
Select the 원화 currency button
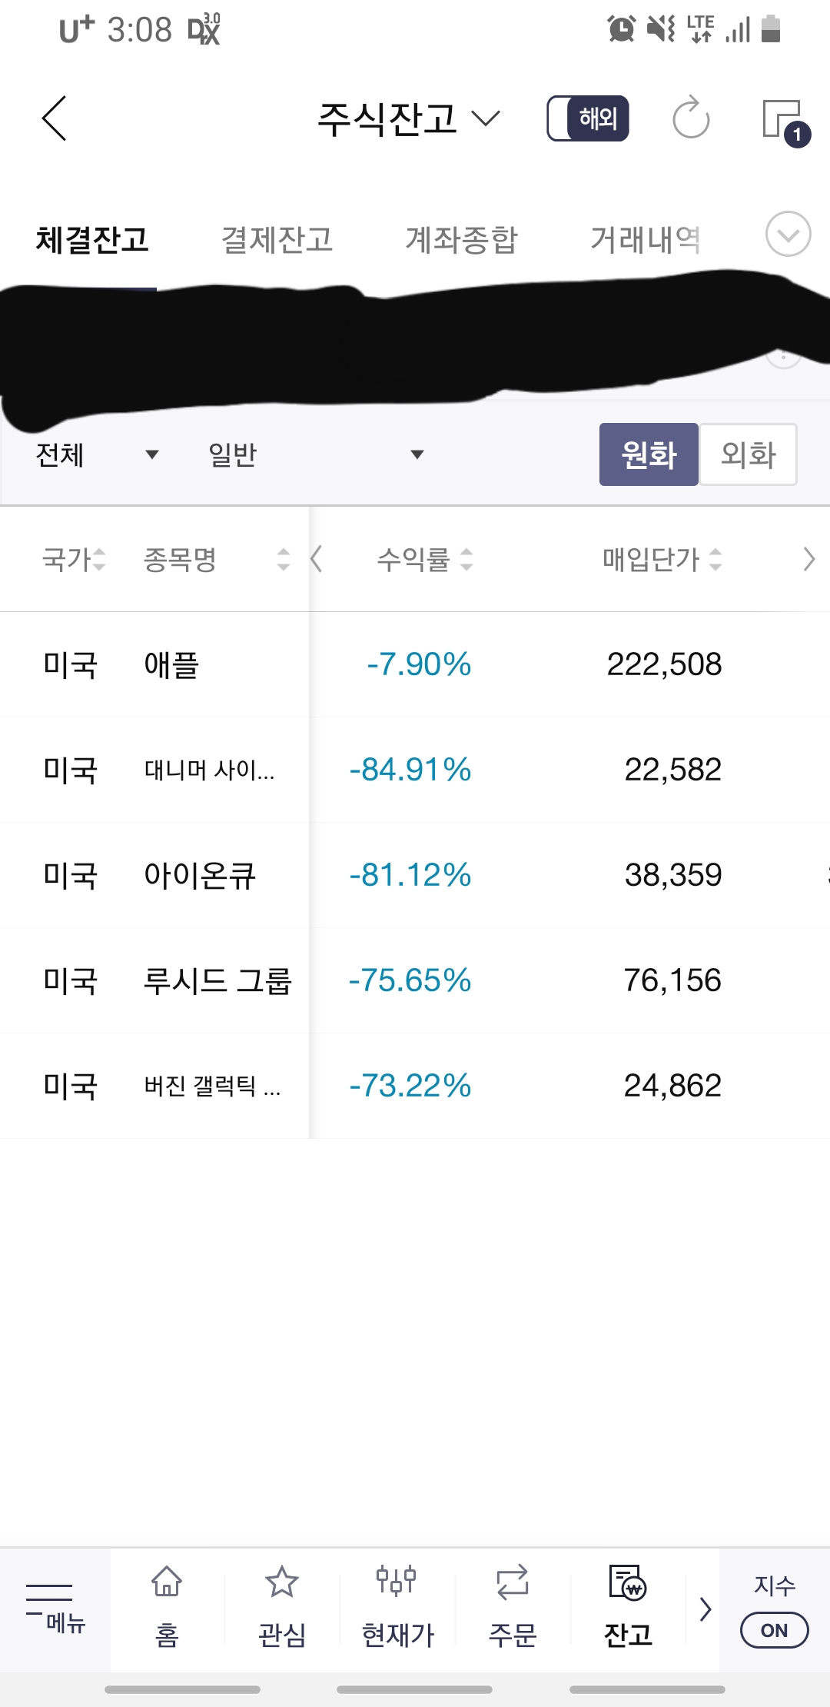[x=649, y=454]
